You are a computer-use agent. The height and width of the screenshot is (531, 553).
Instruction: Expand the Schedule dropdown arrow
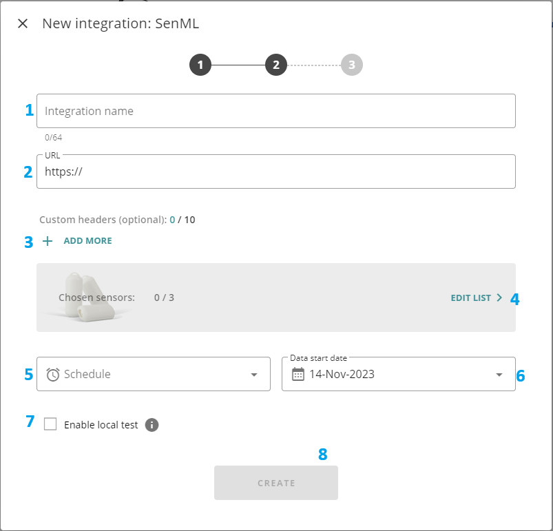254,375
